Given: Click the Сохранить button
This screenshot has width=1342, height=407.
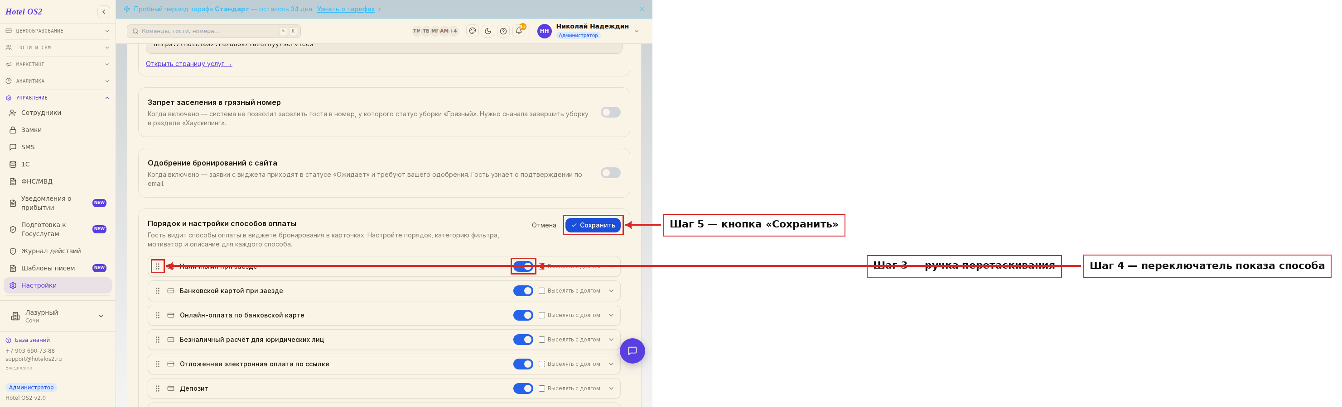Looking at the screenshot, I should tap(593, 225).
